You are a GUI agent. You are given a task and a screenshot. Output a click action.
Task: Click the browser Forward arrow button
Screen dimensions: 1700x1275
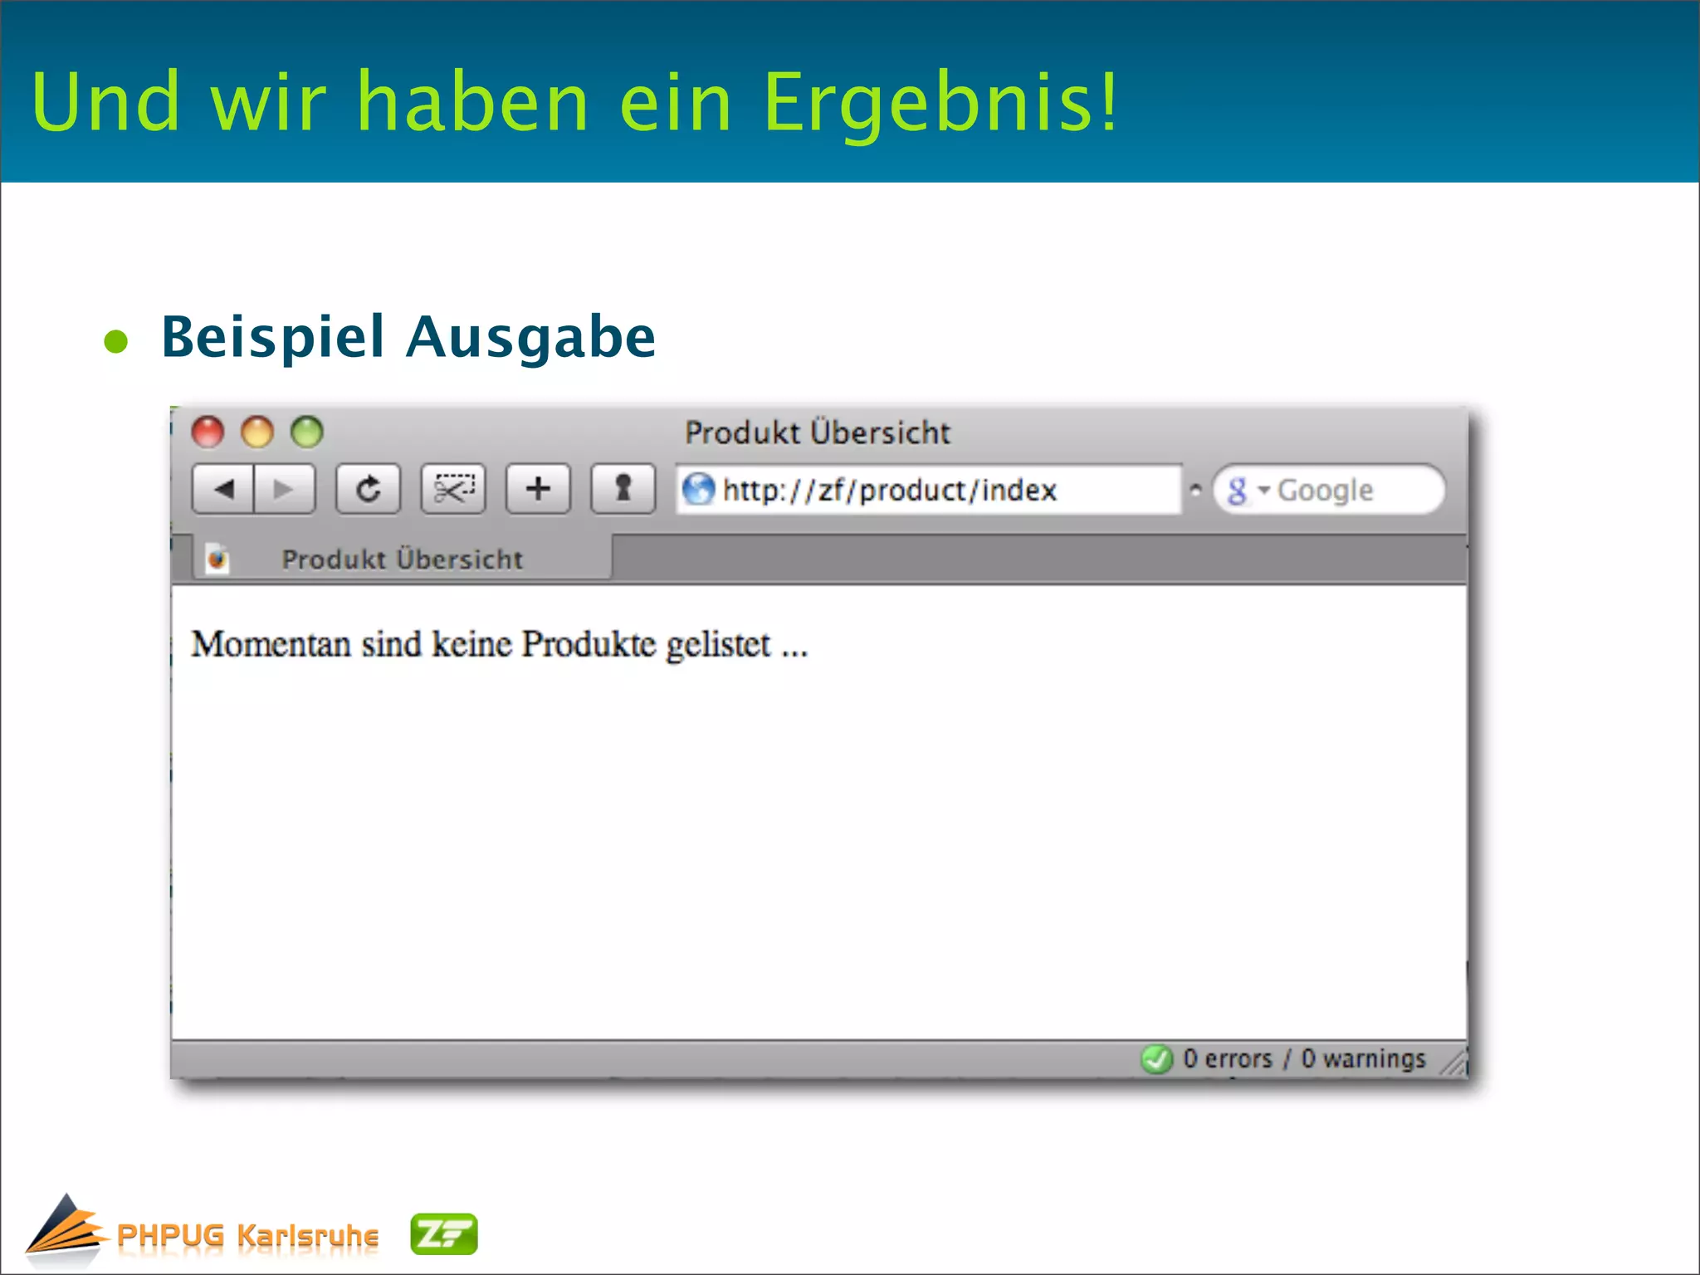pos(284,489)
